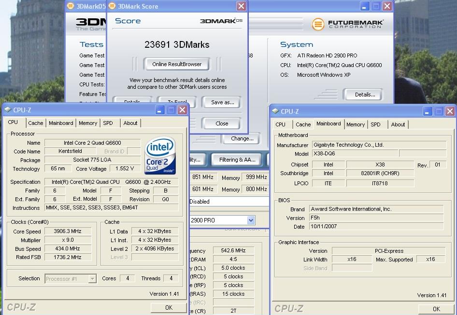This screenshot has height=315, width=457.
Task: Select Mainboard tab in right CPU-Z
Action: tap(328, 123)
